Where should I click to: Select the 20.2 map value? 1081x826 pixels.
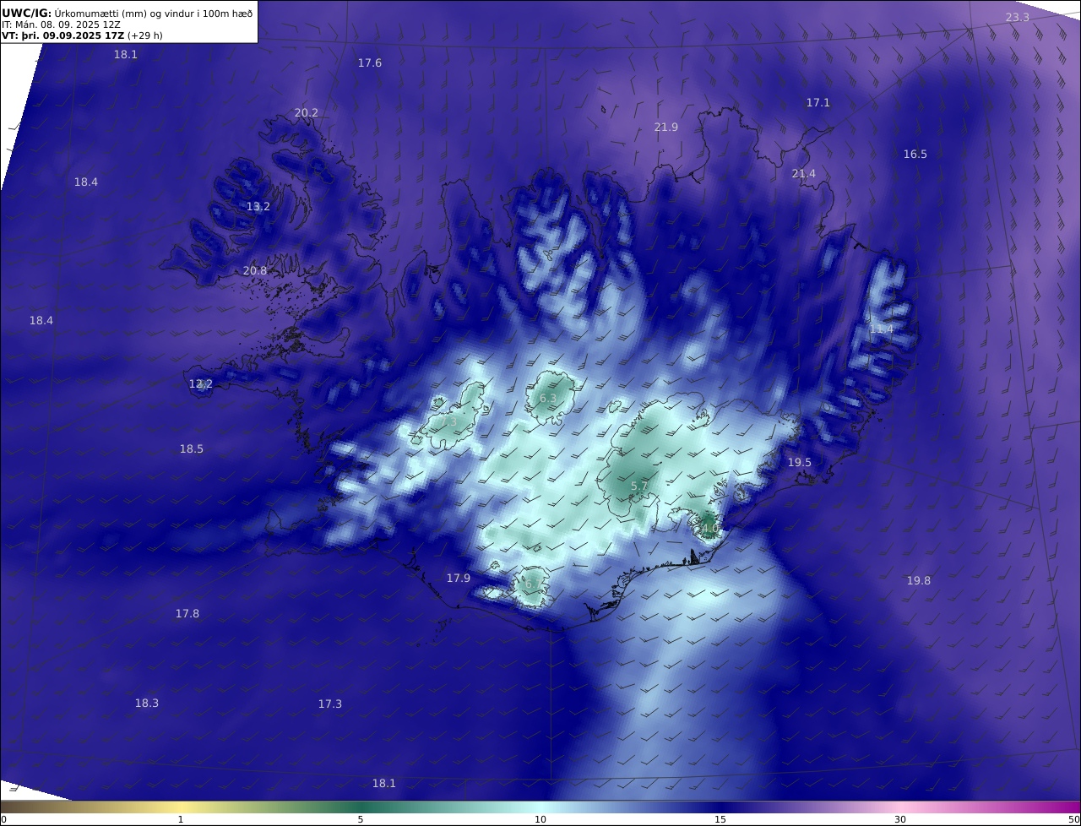[307, 113]
